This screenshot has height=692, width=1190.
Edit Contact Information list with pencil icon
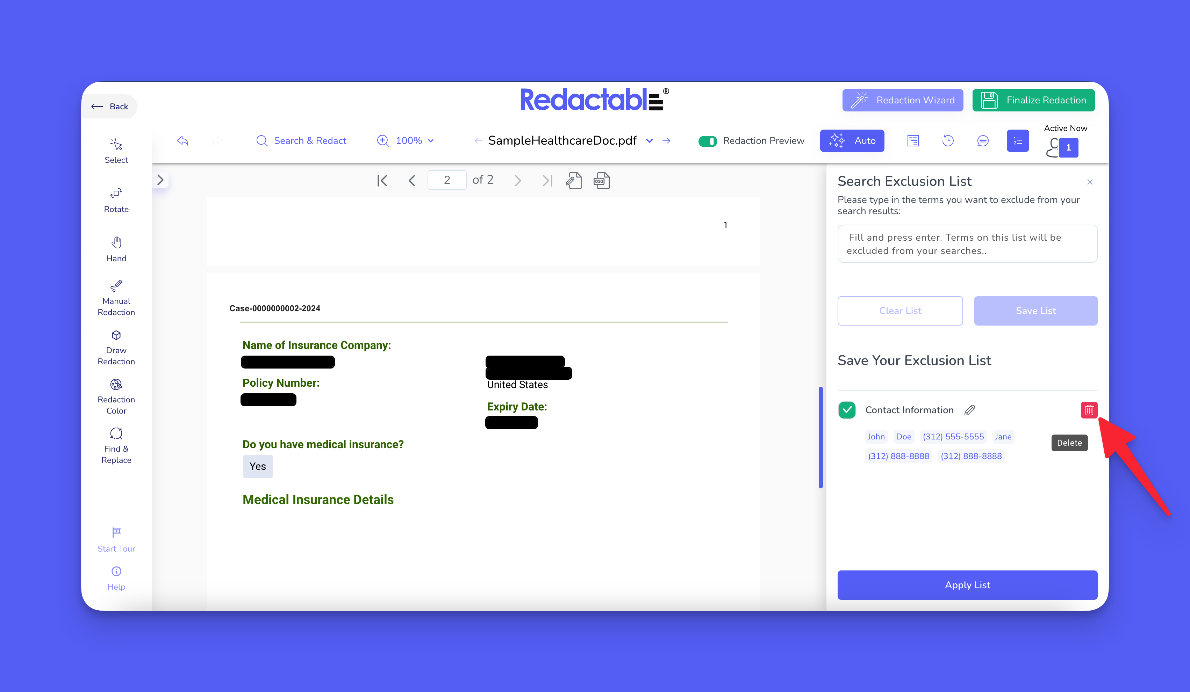pyautogui.click(x=969, y=410)
